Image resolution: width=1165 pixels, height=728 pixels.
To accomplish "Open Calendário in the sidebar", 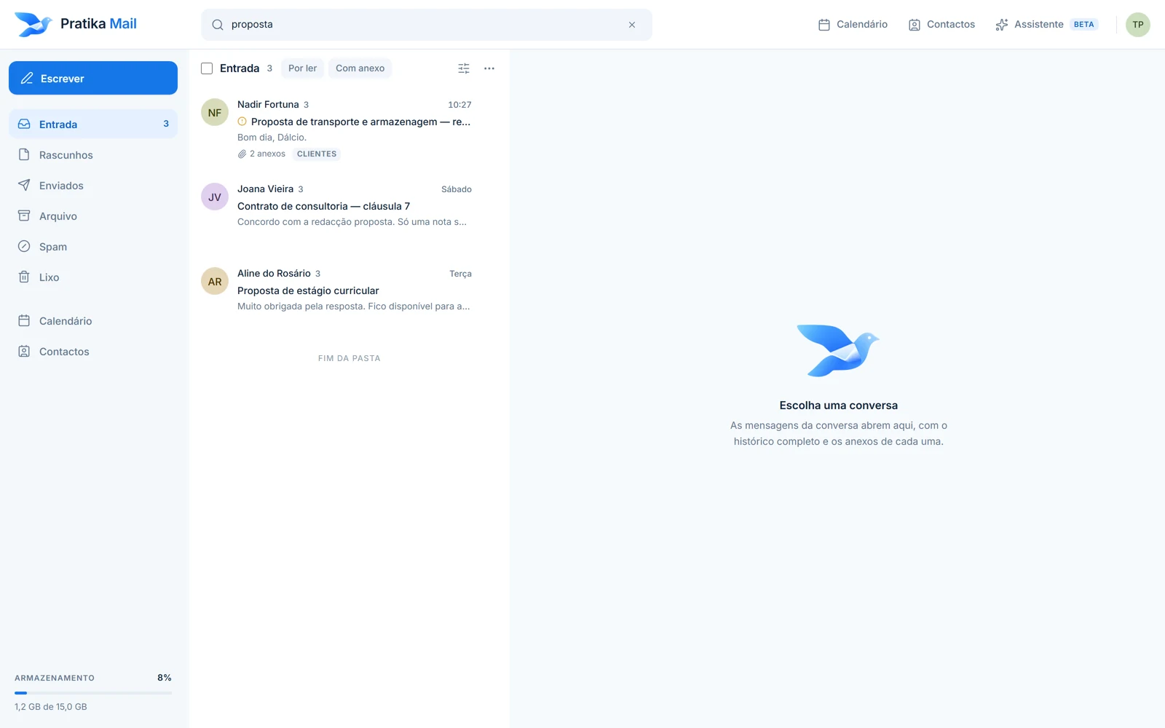I will click(93, 320).
